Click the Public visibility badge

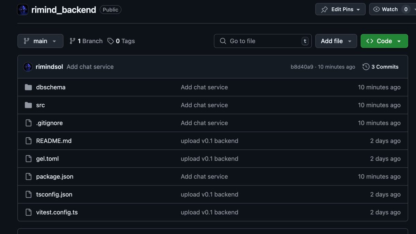point(111,10)
